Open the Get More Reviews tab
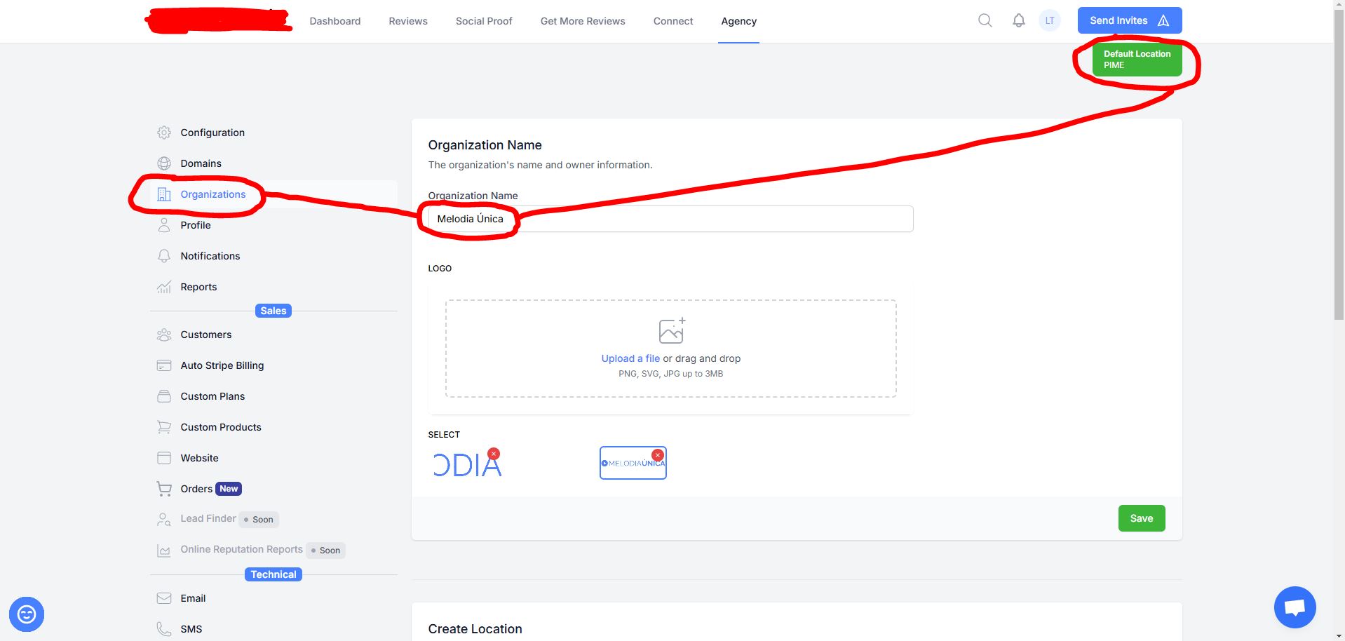The image size is (1345, 641). 582,21
